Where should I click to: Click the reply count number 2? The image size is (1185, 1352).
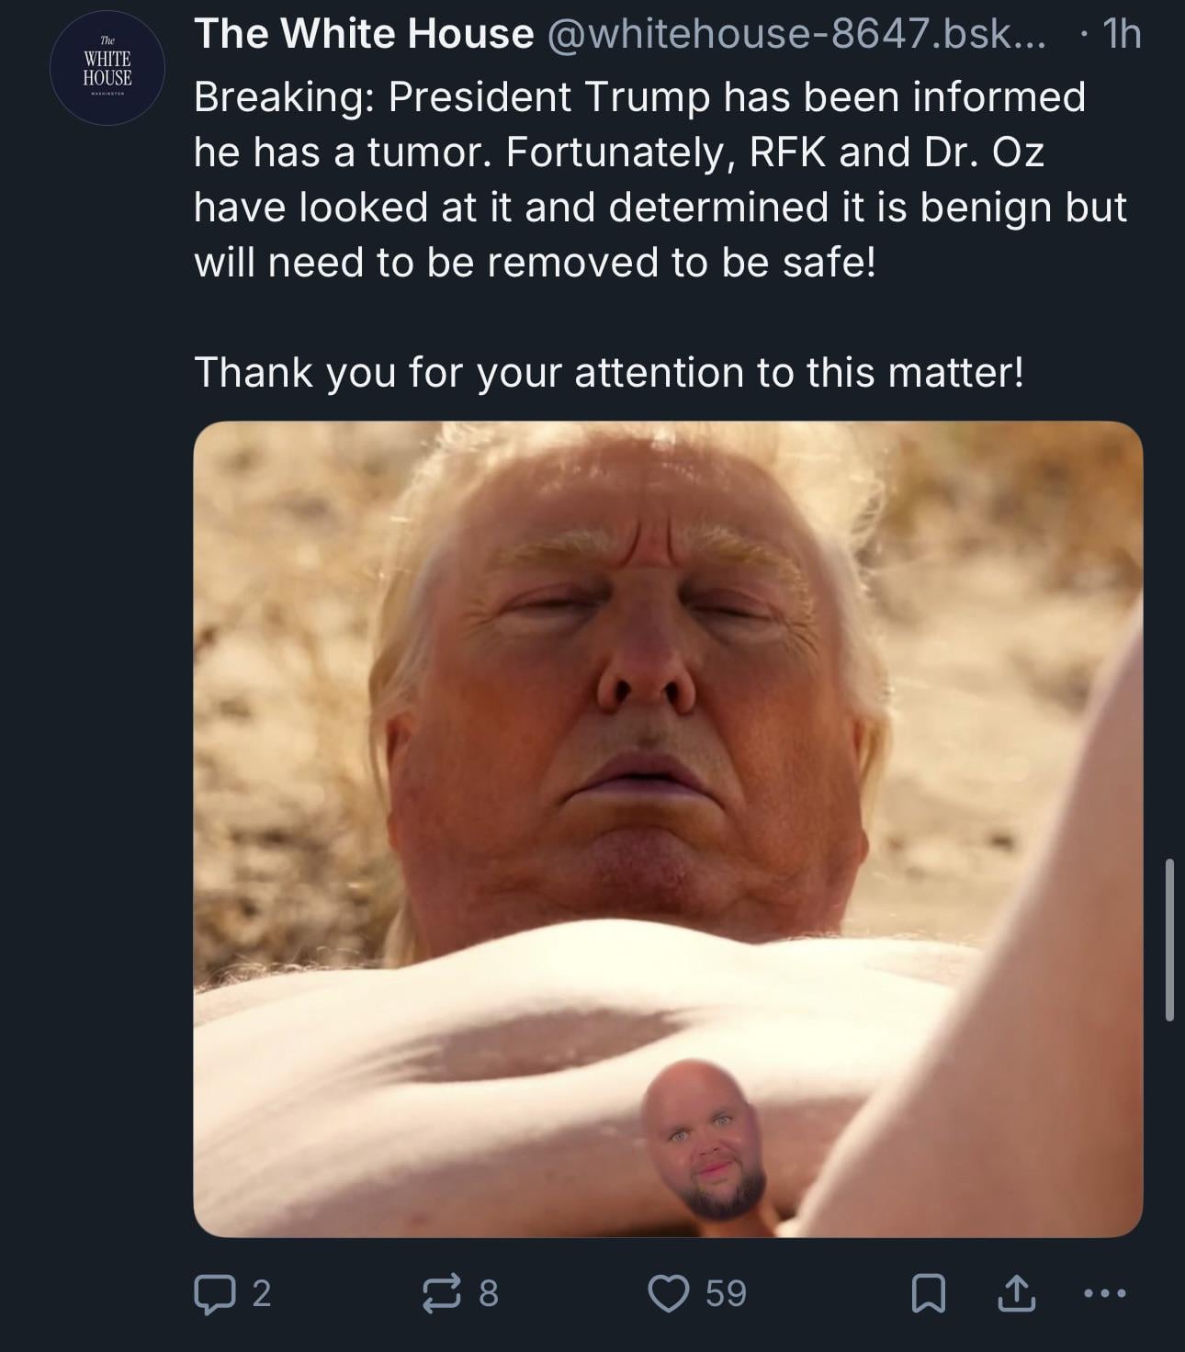tap(262, 1293)
